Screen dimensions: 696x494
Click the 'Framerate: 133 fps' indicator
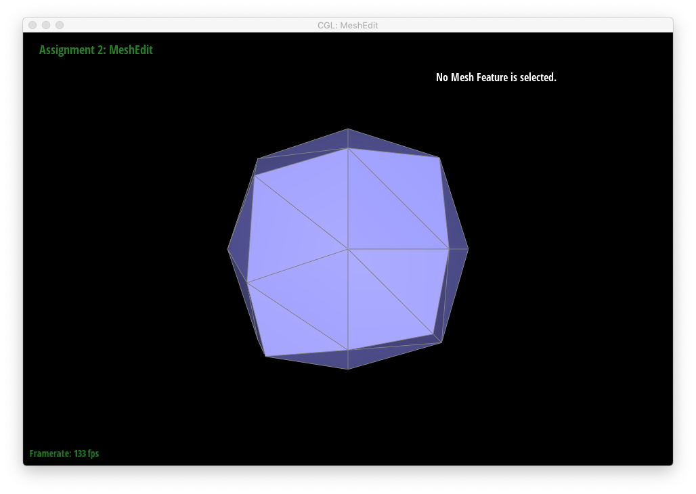[x=64, y=453]
